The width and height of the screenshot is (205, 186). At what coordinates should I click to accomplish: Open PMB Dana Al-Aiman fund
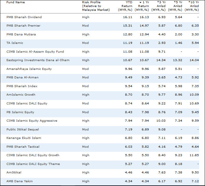22,77
